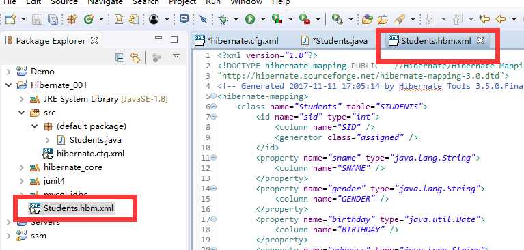Click the New wizard toolbar icon
524x250 pixels.
coord(10,19)
